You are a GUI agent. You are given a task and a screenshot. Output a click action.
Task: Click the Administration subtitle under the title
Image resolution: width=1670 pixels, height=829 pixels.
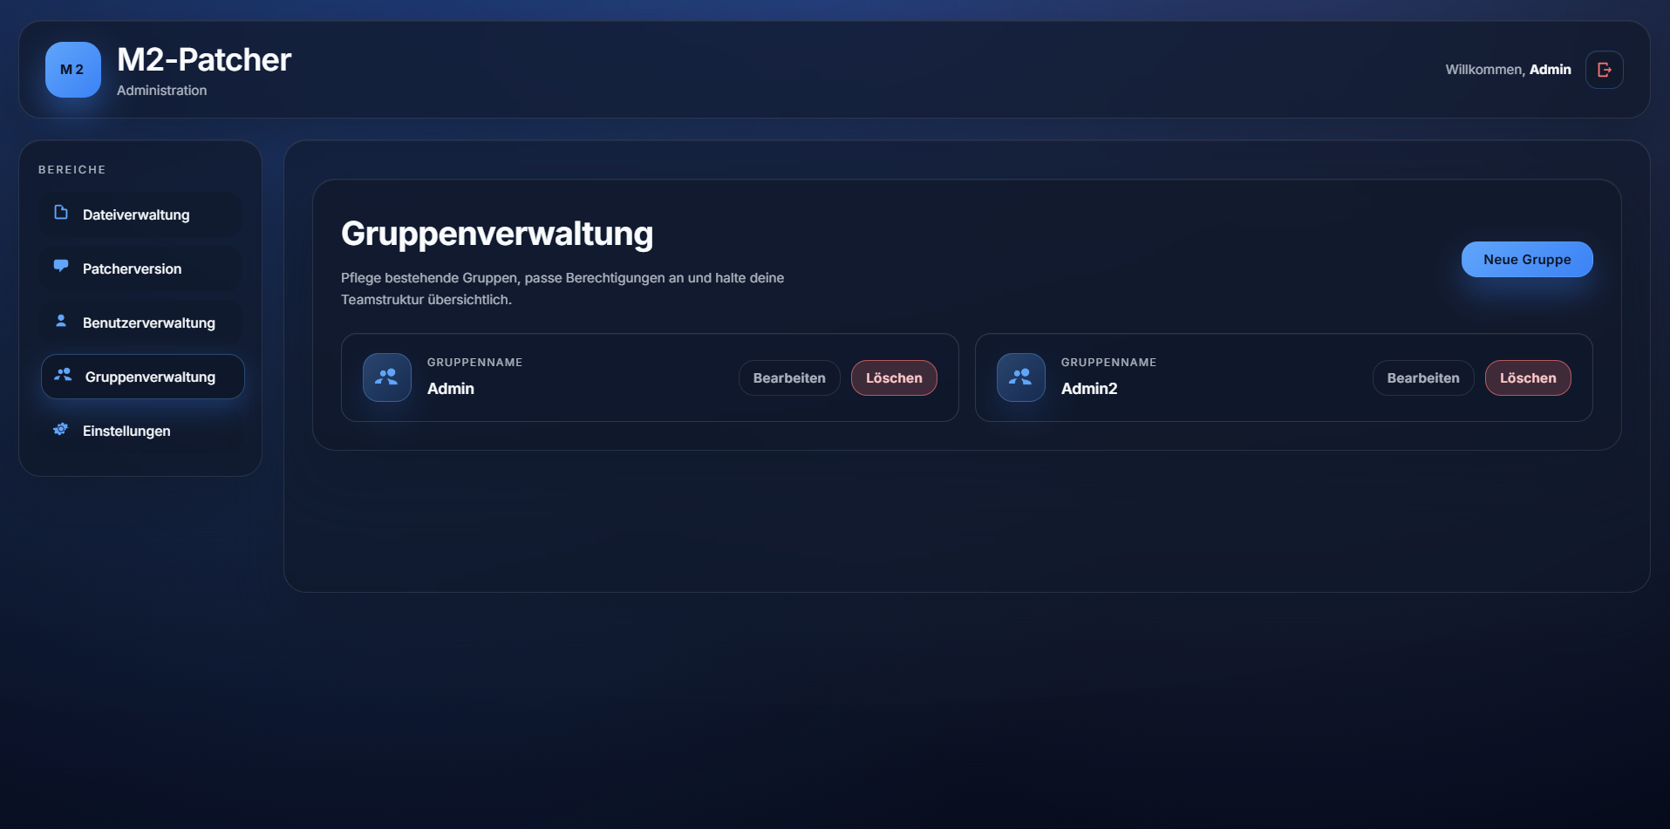162,91
